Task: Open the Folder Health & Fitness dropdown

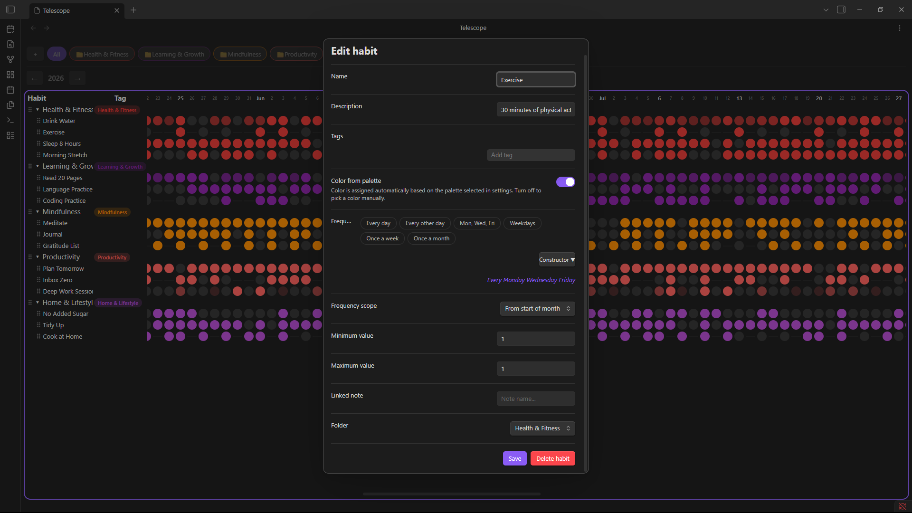Action: 542,428
